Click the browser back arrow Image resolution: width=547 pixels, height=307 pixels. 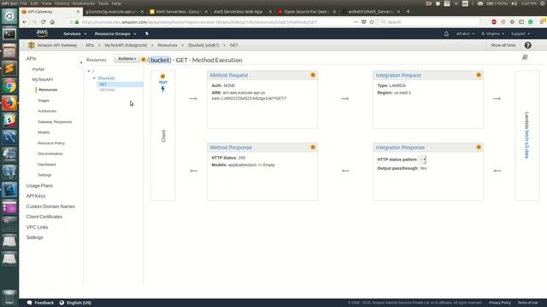(x=25, y=21)
